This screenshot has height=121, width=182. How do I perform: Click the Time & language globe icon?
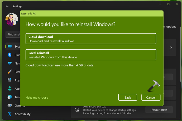[x=10, y=97]
